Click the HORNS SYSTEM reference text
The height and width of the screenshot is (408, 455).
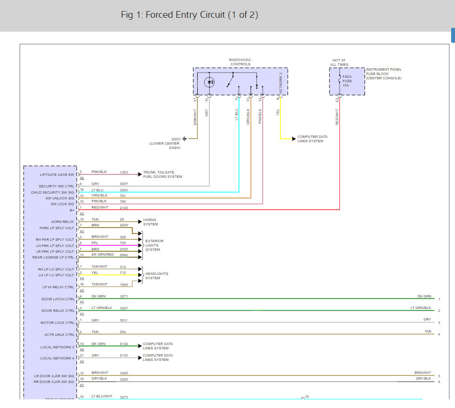click(x=151, y=222)
